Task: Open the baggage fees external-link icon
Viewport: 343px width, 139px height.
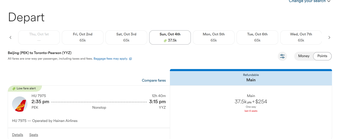Action: click(131, 59)
